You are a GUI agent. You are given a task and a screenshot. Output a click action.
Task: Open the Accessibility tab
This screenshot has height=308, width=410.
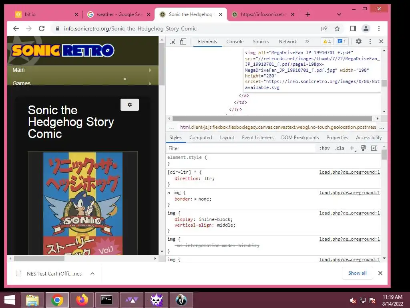click(369, 138)
